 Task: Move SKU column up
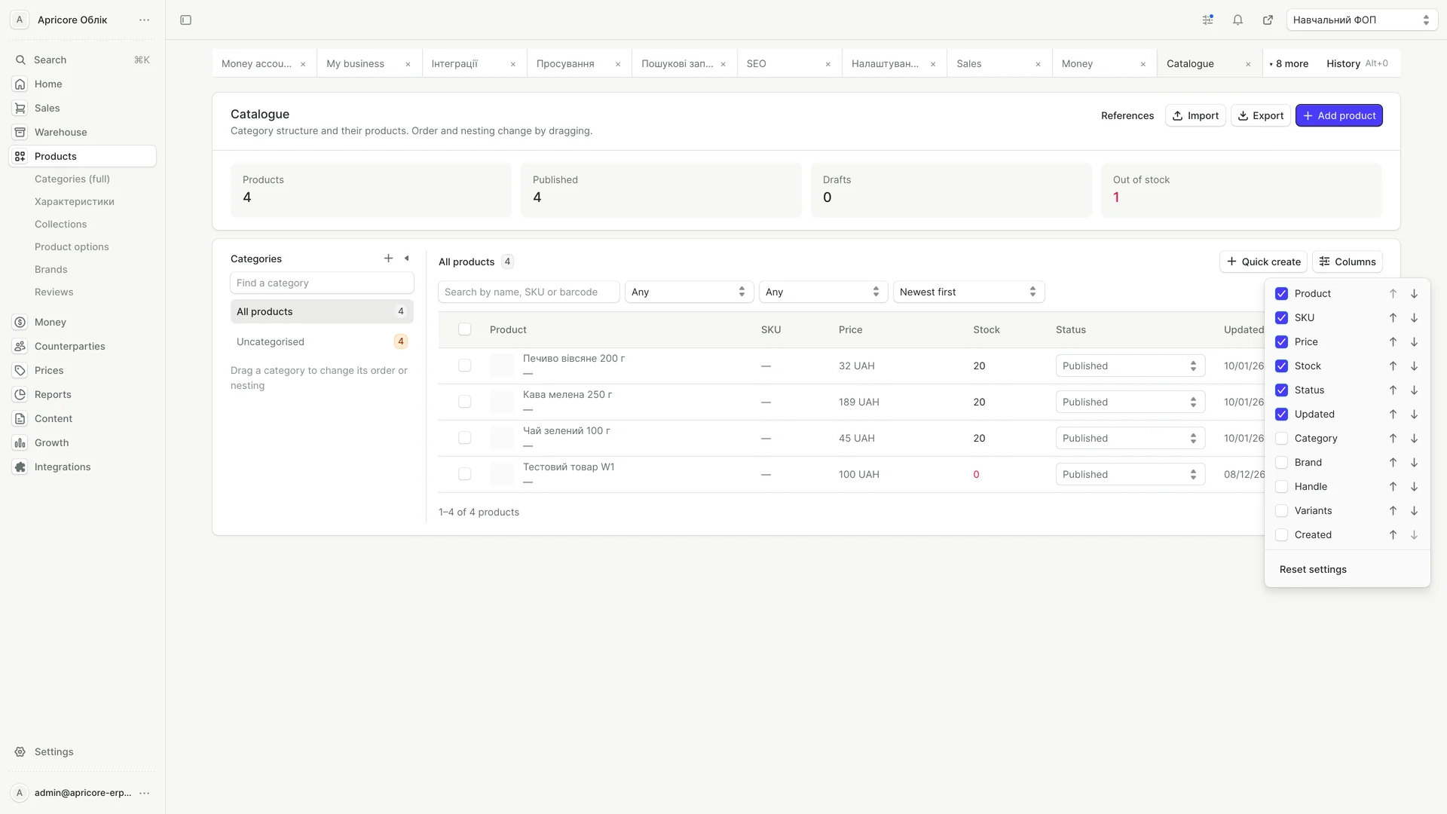pyautogui.click(x=1393, y=318)
